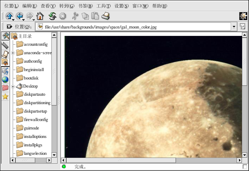Viewport: 249px width, 171px height.
Task: Click the Copy icon in toolbar
Action: click(x=85, y=16)
